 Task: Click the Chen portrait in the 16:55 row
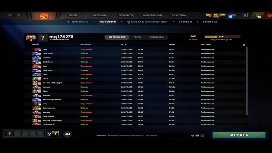click(37, 78)
